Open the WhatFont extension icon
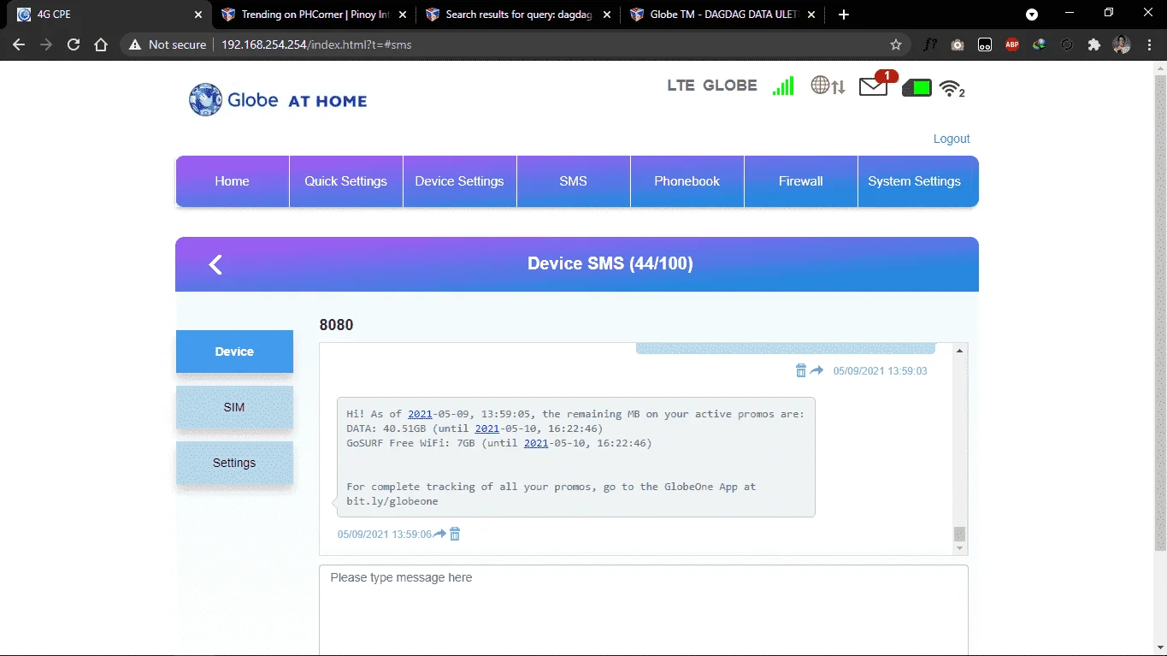The image size is (1167, 656). click(x=930, y=44)
